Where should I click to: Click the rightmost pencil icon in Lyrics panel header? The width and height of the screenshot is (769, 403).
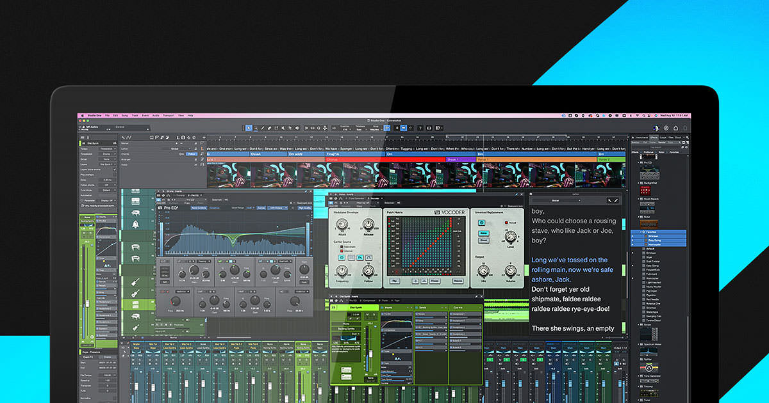coord(616,200)
